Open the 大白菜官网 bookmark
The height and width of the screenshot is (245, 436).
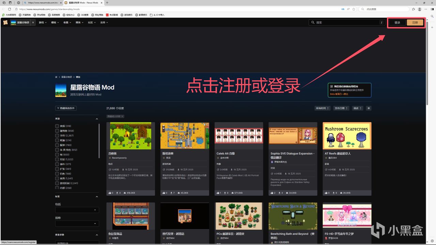click(x=9, y=15)
